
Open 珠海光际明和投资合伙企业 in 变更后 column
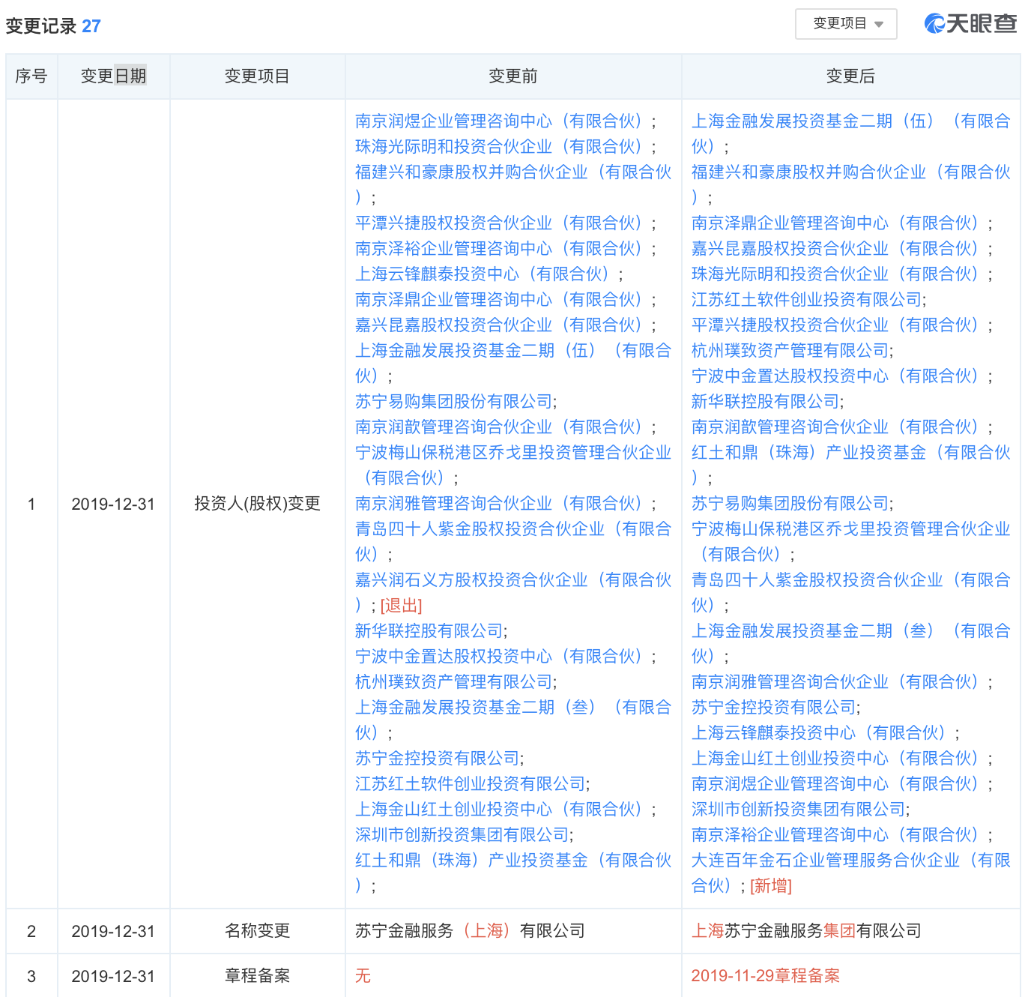click(839, 274)
